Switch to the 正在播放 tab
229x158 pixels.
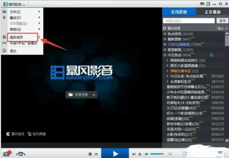pos(213,12)
